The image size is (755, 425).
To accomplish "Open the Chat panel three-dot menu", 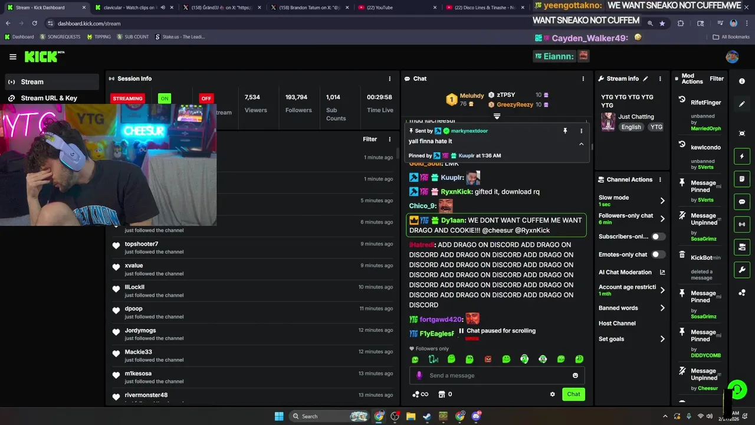I will tap(583, 79).
